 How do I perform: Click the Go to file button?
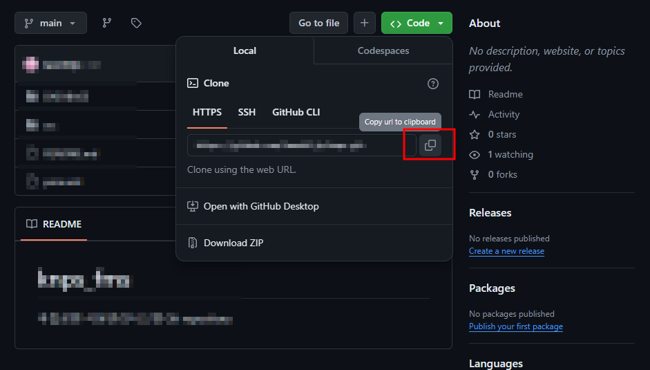pos(318,23)
